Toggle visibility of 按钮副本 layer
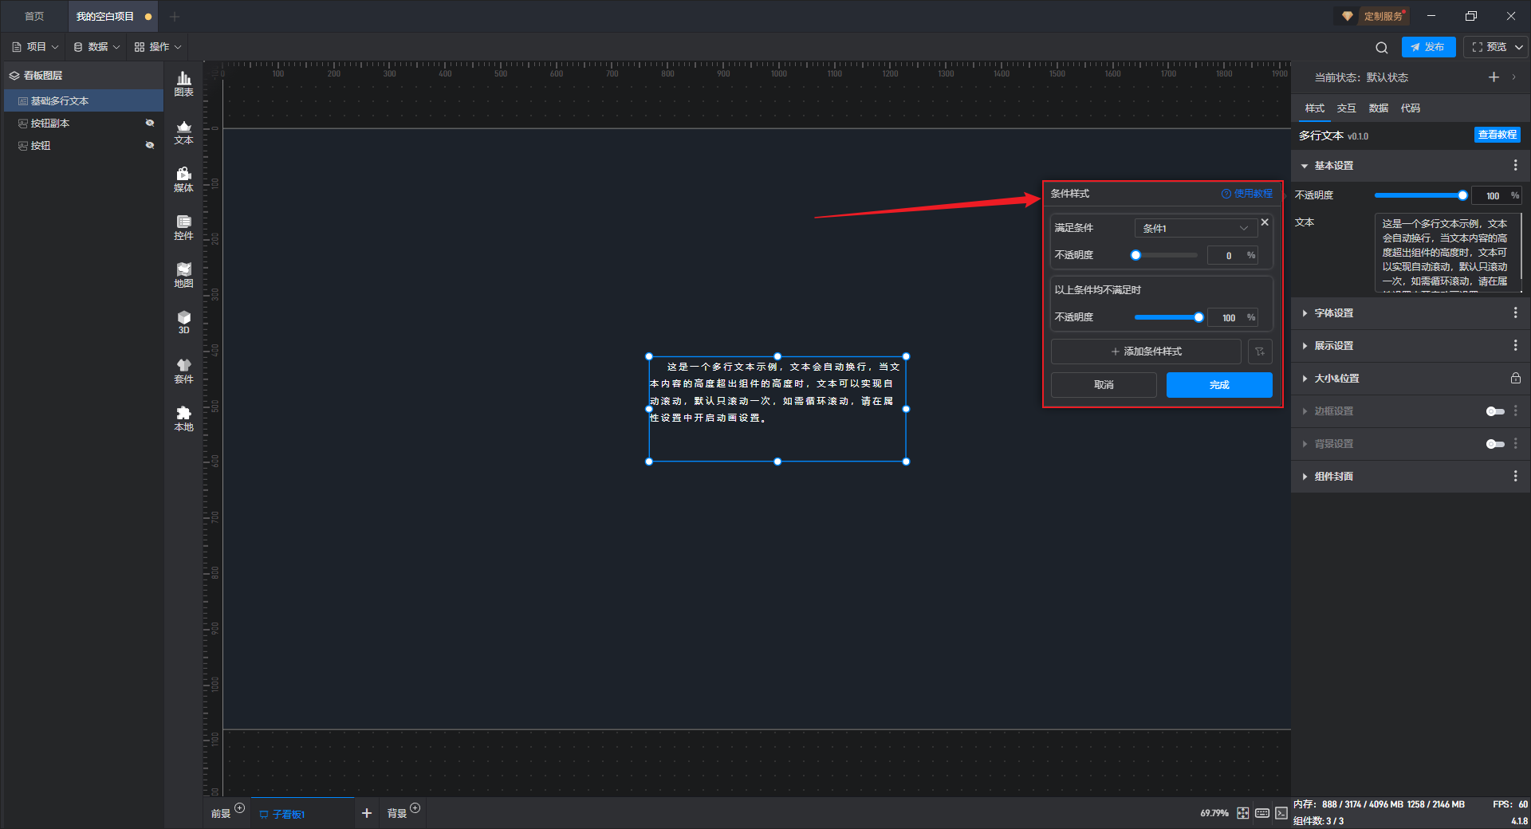 (x=149, y=124)
